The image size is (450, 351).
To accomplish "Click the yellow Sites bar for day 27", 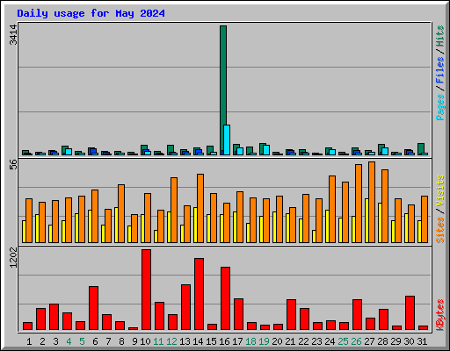I will coord(367,220).
